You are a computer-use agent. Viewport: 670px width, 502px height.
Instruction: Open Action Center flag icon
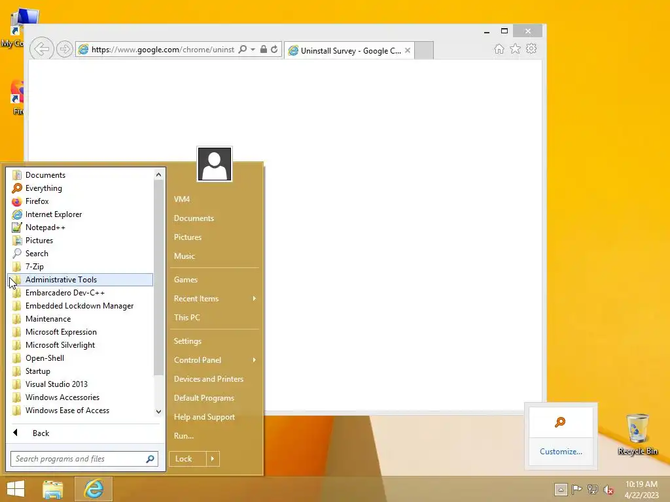(577, 490)
